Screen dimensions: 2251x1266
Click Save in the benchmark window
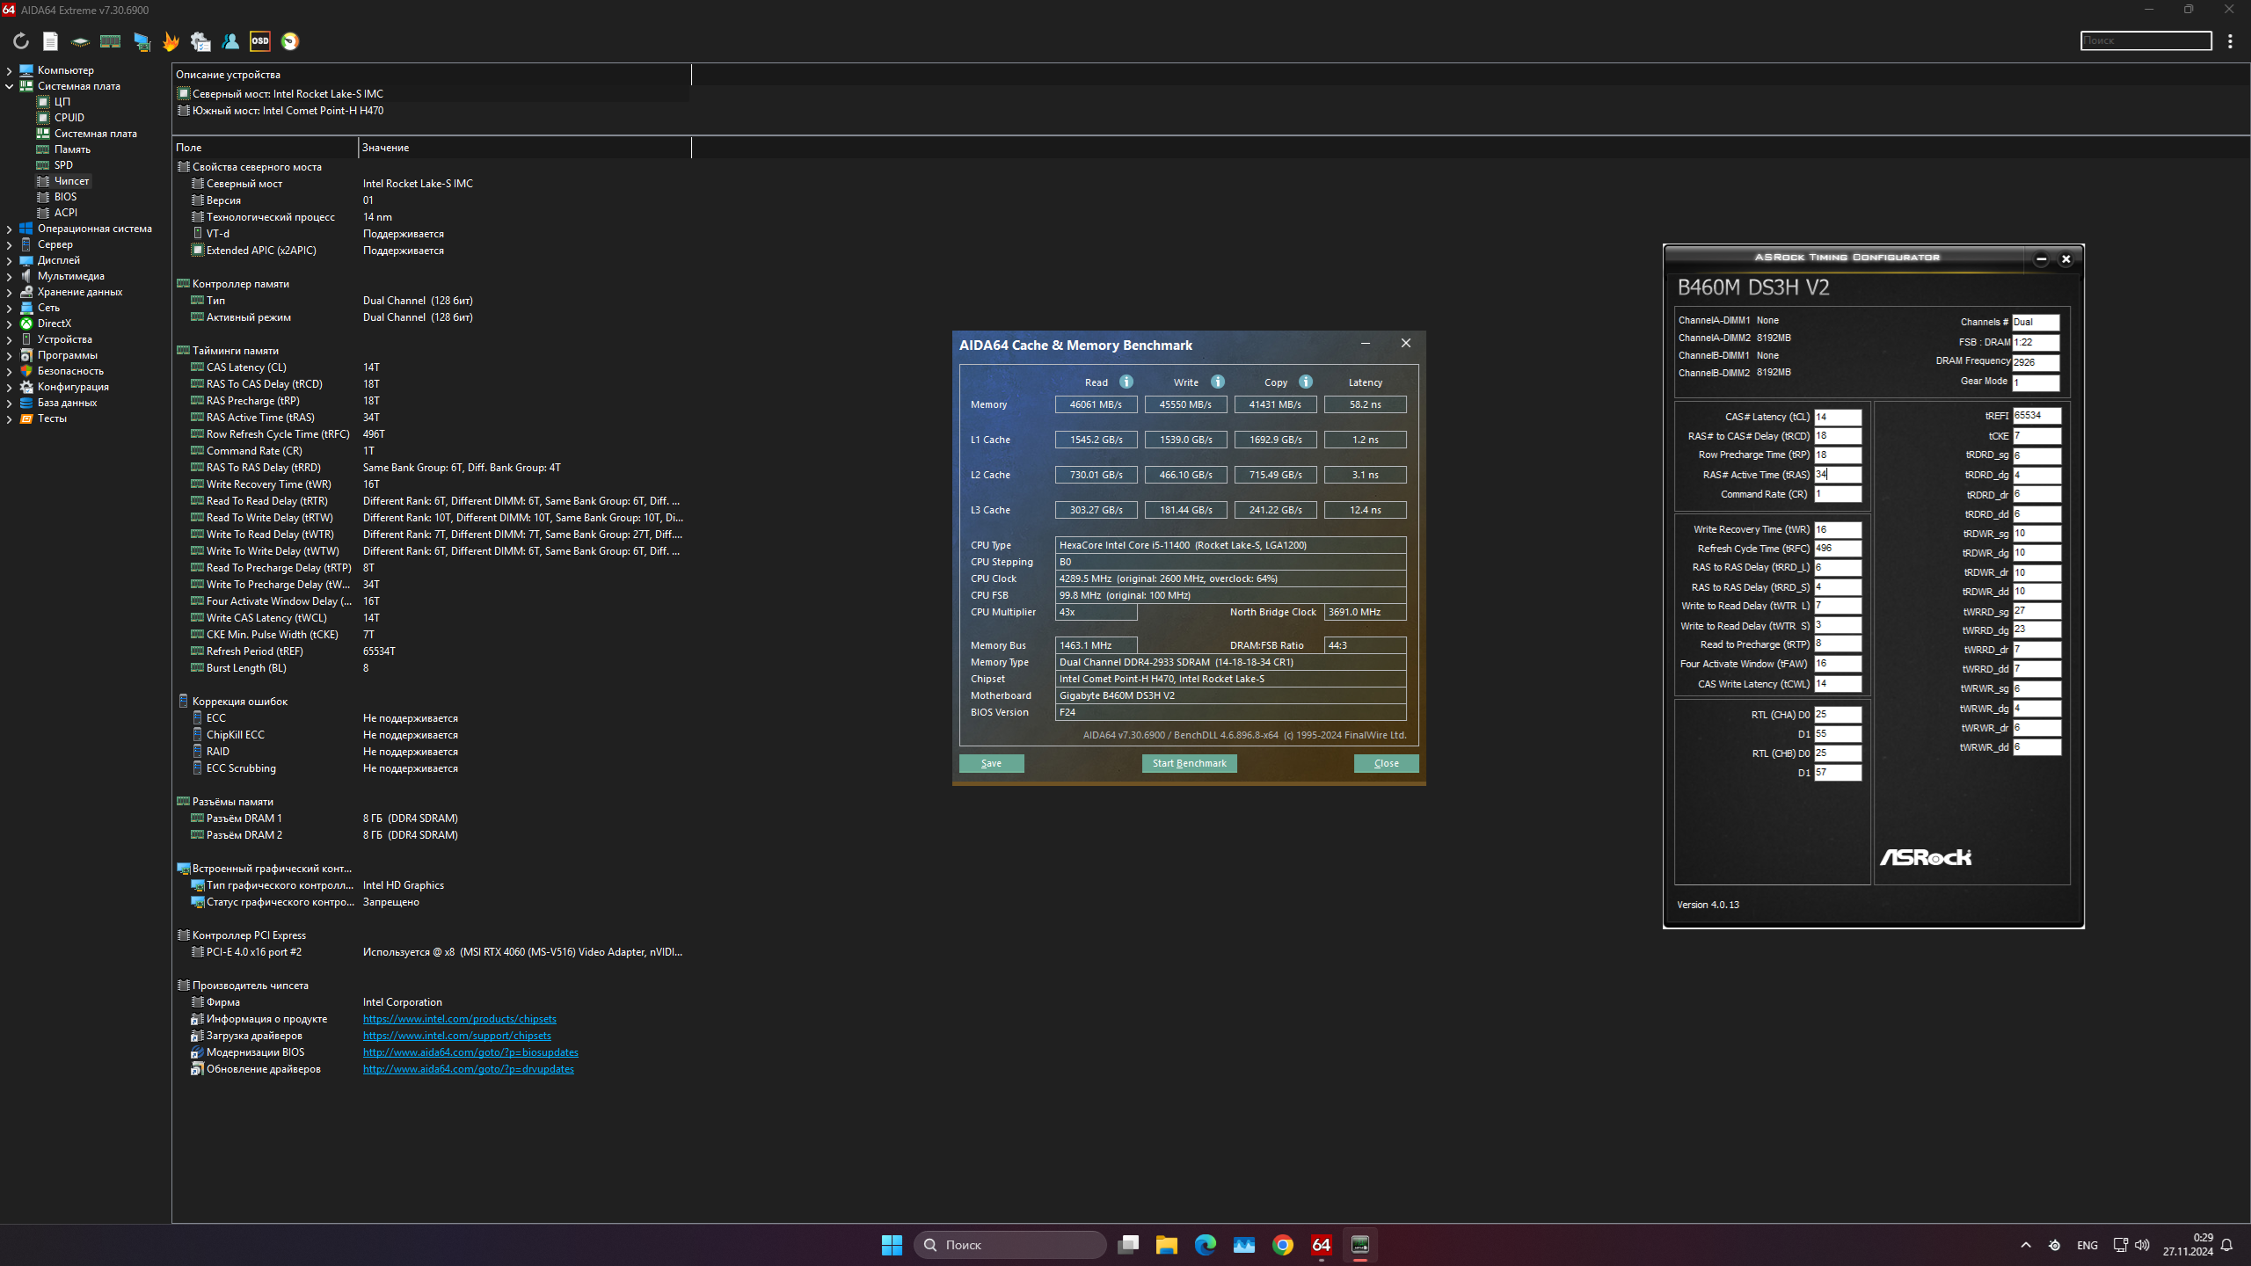(991, 763)
